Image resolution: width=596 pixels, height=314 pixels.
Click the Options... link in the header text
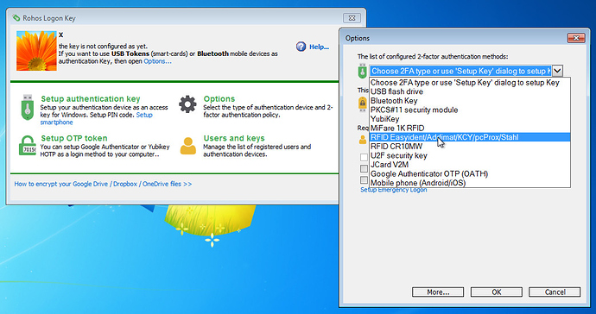157,61
